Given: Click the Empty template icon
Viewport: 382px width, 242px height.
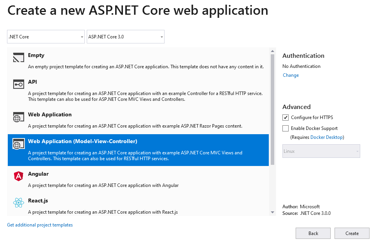Looking at the screenshot, I should 19,57.
